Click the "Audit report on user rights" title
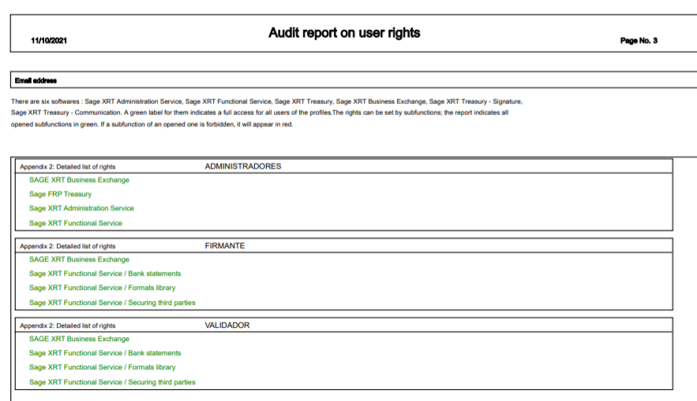This screenshot has width=697, height=401. (344, 33)
